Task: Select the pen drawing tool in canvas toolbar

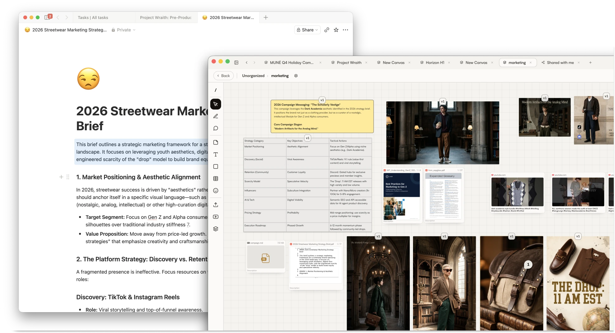Action: (x=216, y=116)
